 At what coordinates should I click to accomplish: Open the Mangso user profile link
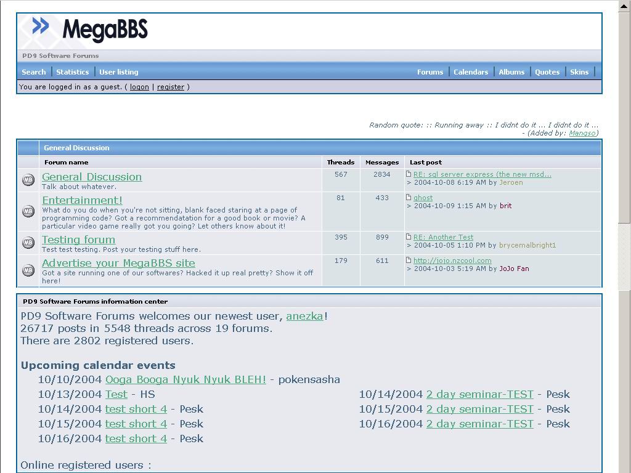[x=582, y=133]
